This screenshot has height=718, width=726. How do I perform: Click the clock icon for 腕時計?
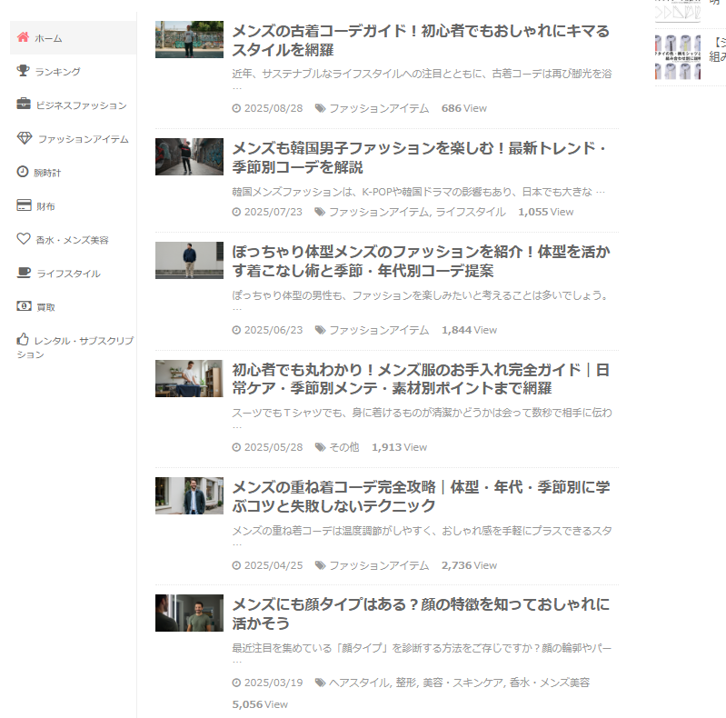24,172
